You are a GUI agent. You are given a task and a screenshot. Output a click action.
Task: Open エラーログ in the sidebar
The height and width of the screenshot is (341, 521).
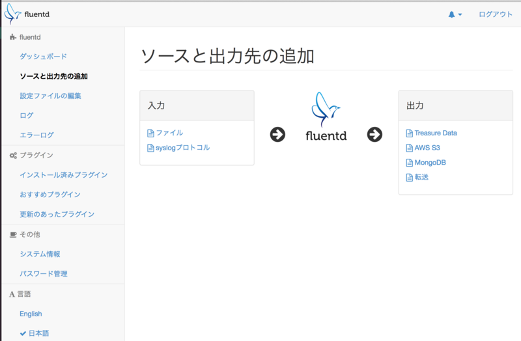coord(36,135)
